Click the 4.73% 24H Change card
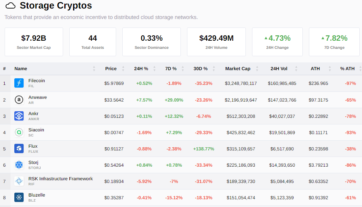The image size is (362, 207). click(277, 42)
